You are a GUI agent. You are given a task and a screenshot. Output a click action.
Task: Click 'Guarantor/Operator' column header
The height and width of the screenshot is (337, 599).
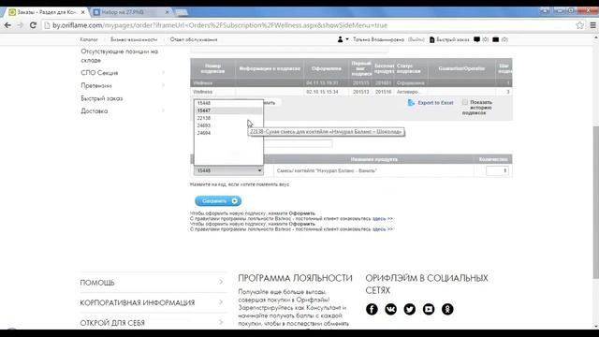click(x=461, y=68)
